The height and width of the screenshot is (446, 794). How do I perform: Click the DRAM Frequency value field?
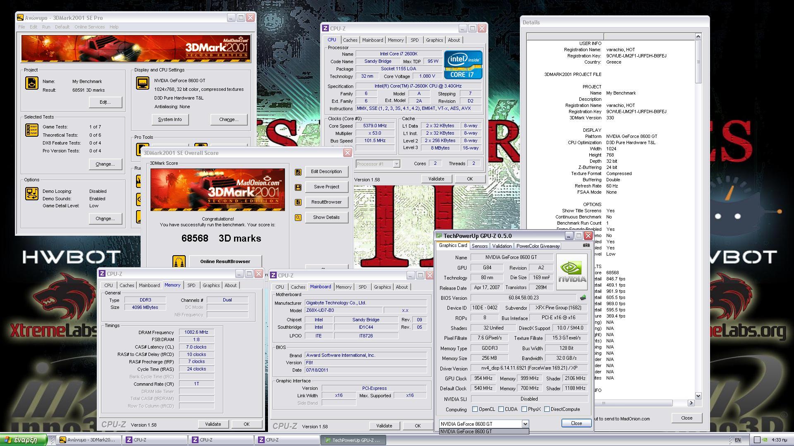coord(196,332)
